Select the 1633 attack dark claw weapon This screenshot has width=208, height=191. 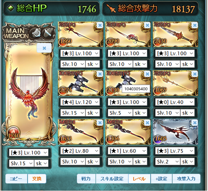pyautogui.click(x=81, y=132)
